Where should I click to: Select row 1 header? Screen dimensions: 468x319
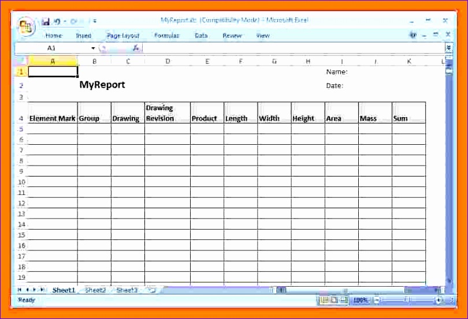pos(21,72)
